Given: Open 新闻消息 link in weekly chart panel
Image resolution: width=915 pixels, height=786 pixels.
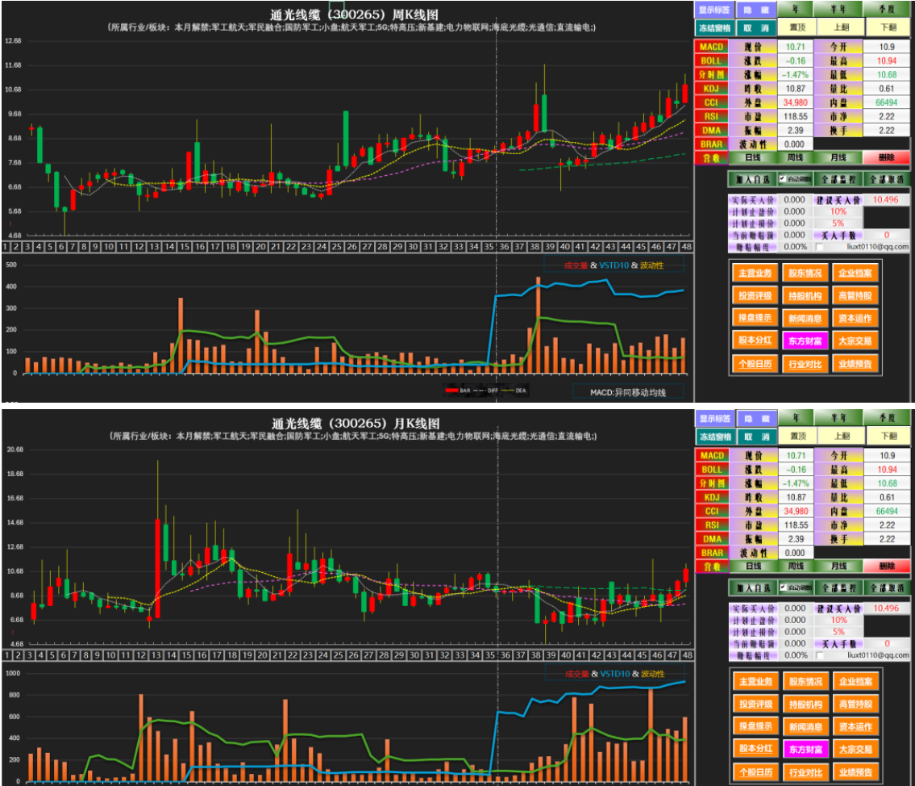Looking at the screenshot, I should (805, 318).
